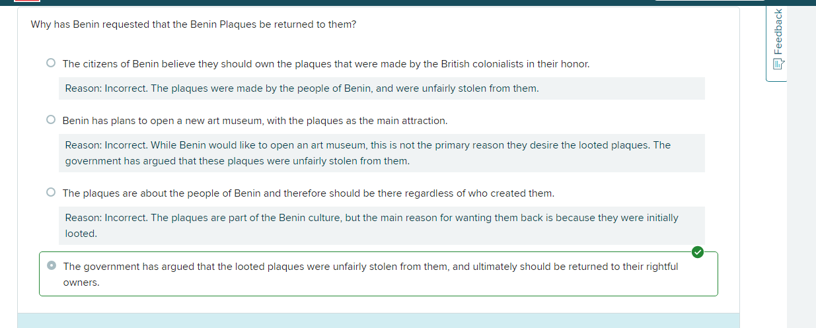Click the gray panel right of the Feedback tab
Screen dimensions: 816x328
tap(801, 165)
